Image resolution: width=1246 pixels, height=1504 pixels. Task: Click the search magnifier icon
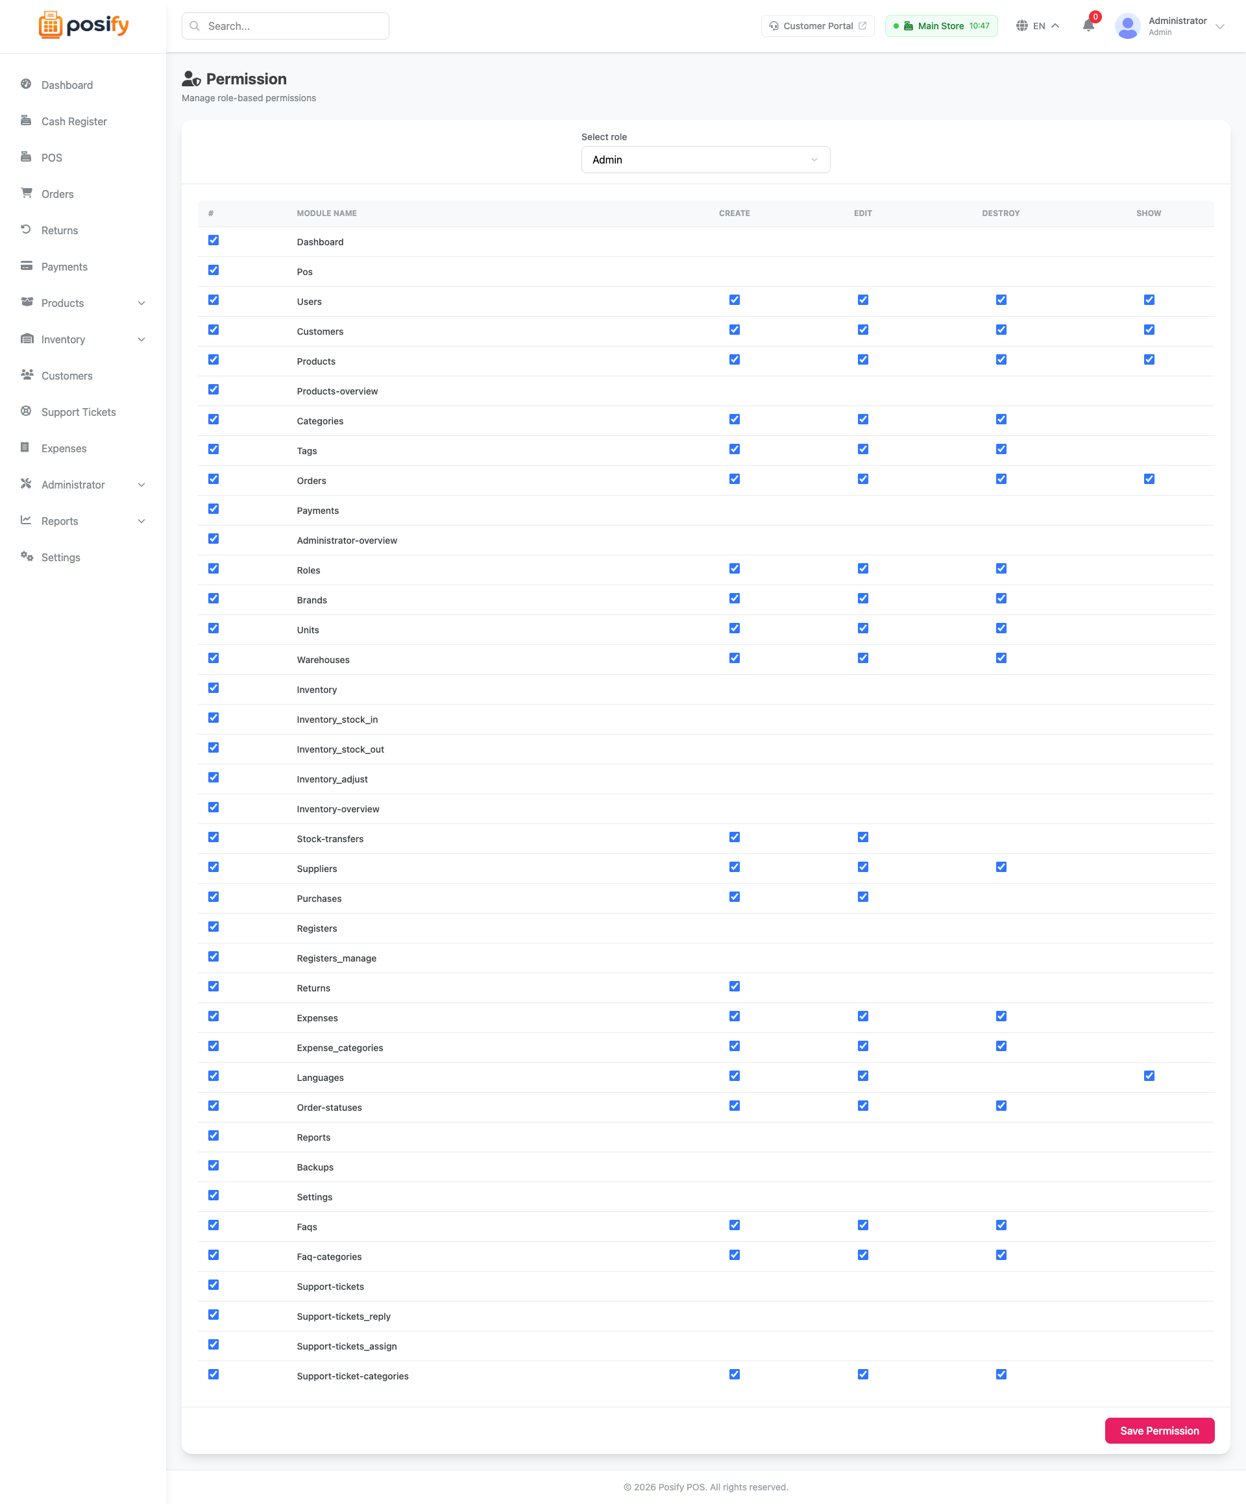194,26
